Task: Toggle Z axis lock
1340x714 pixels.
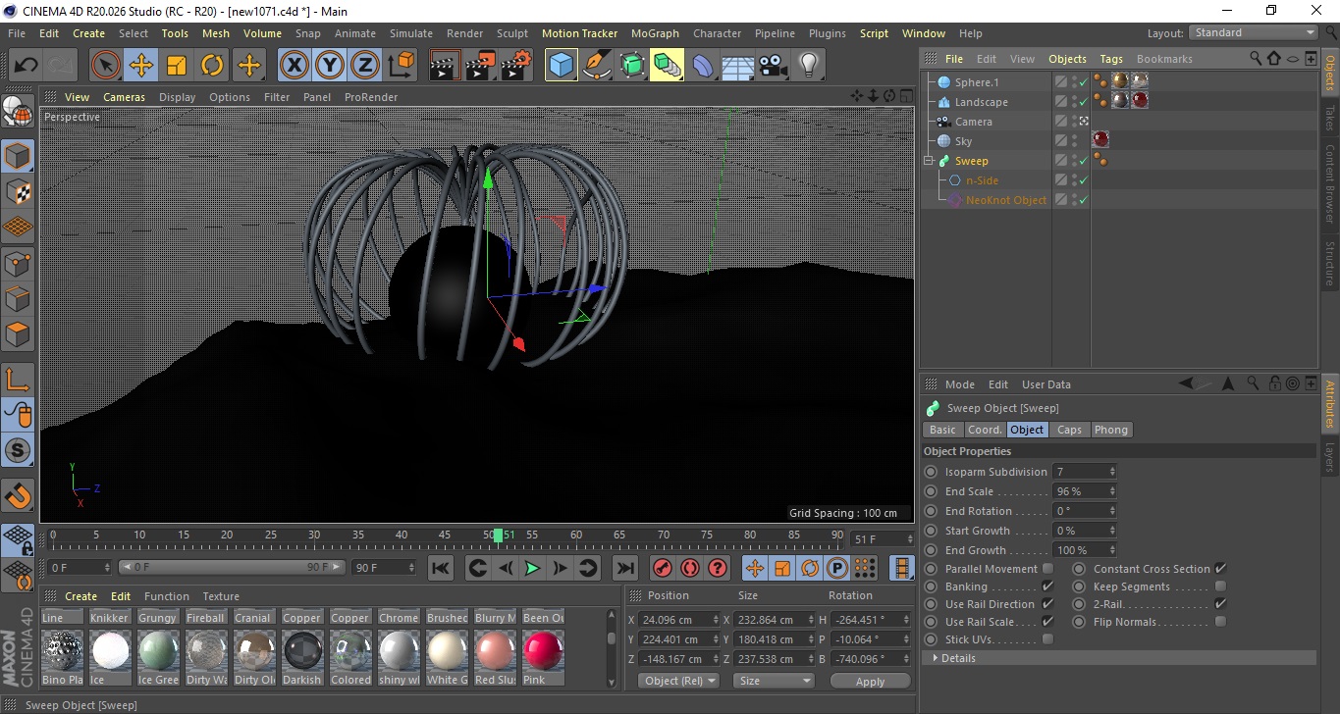Action: [x=365, y=66]
